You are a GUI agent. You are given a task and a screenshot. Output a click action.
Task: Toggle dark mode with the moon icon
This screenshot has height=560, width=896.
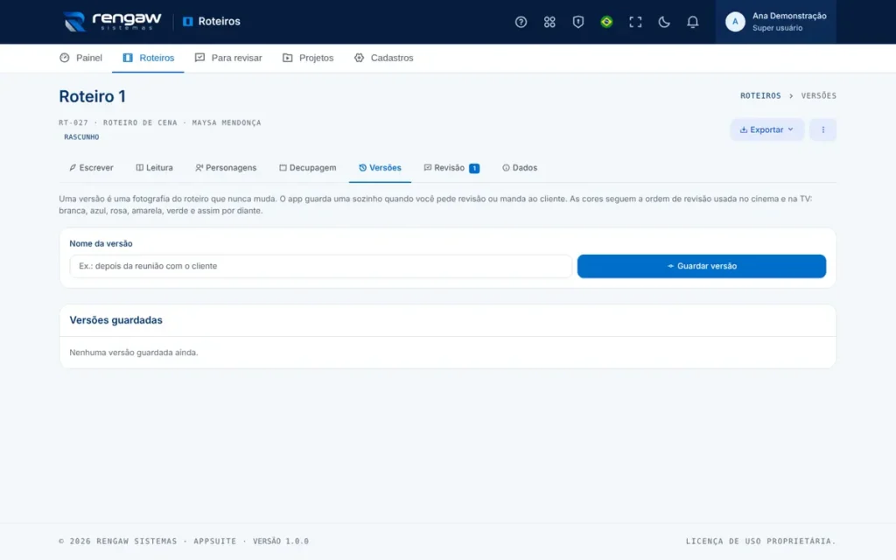(x=663, y=22)
